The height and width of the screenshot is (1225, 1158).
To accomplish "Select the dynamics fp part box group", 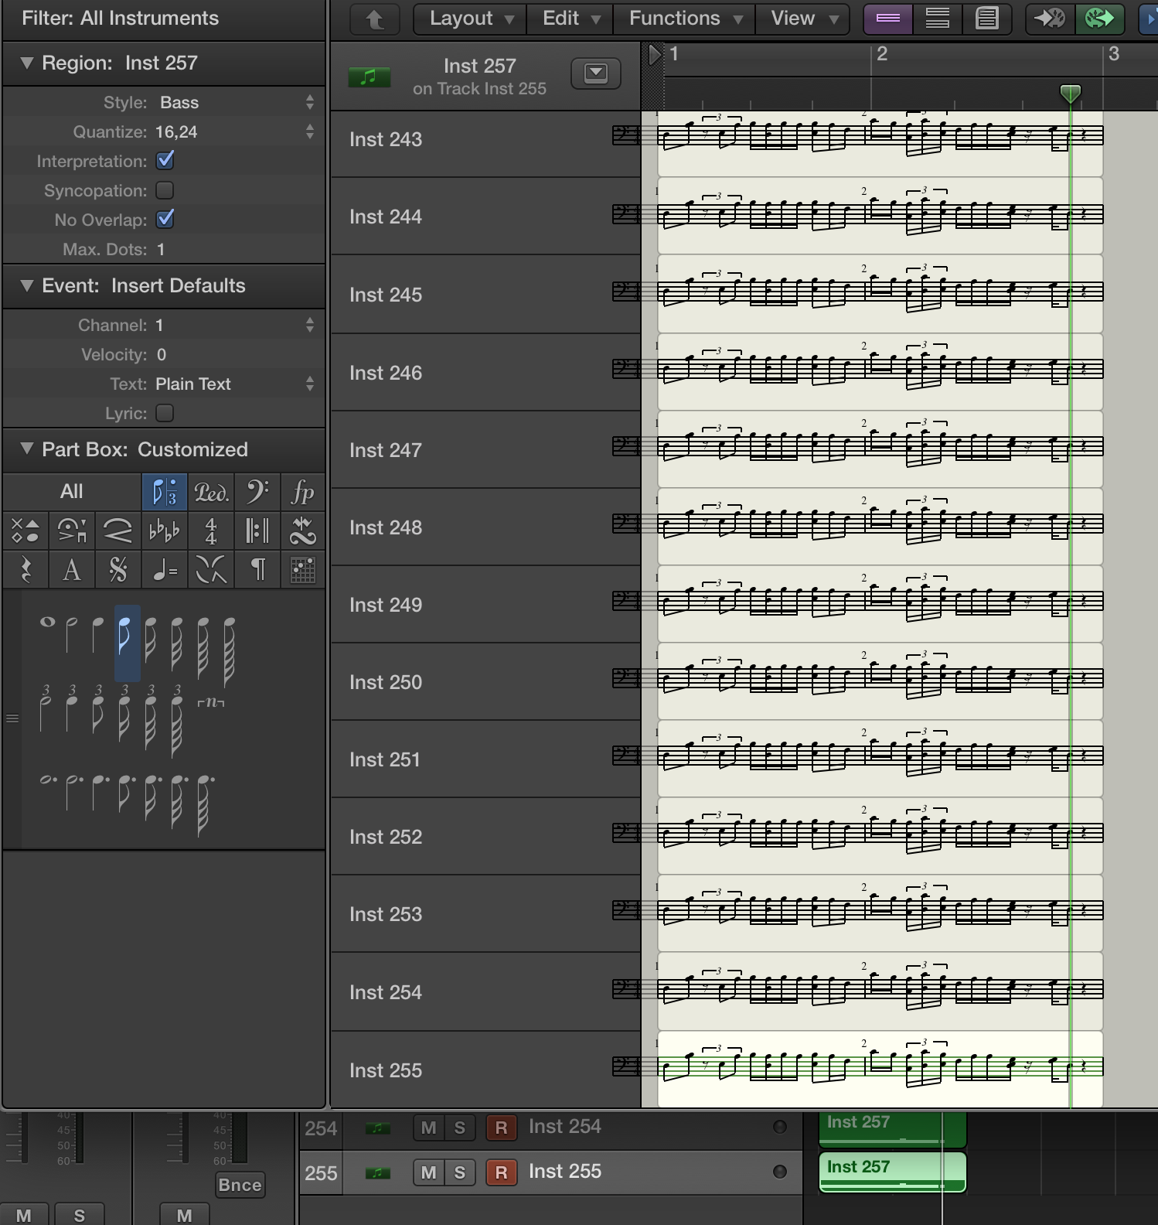I will [302, 492].
